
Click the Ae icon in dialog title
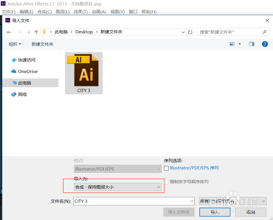(8, 20)
